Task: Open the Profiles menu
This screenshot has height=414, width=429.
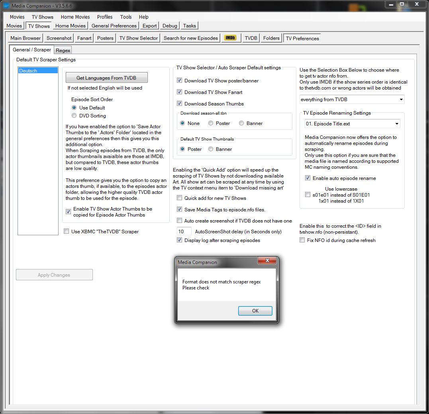Action: coord(105,17)
